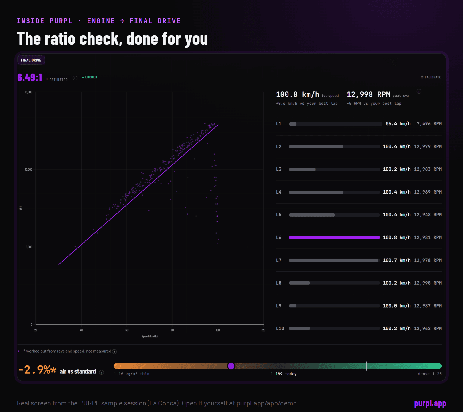Open info icon beside peak revs

point(419,91)
